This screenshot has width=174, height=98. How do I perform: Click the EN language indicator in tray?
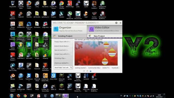coord(121,96)
